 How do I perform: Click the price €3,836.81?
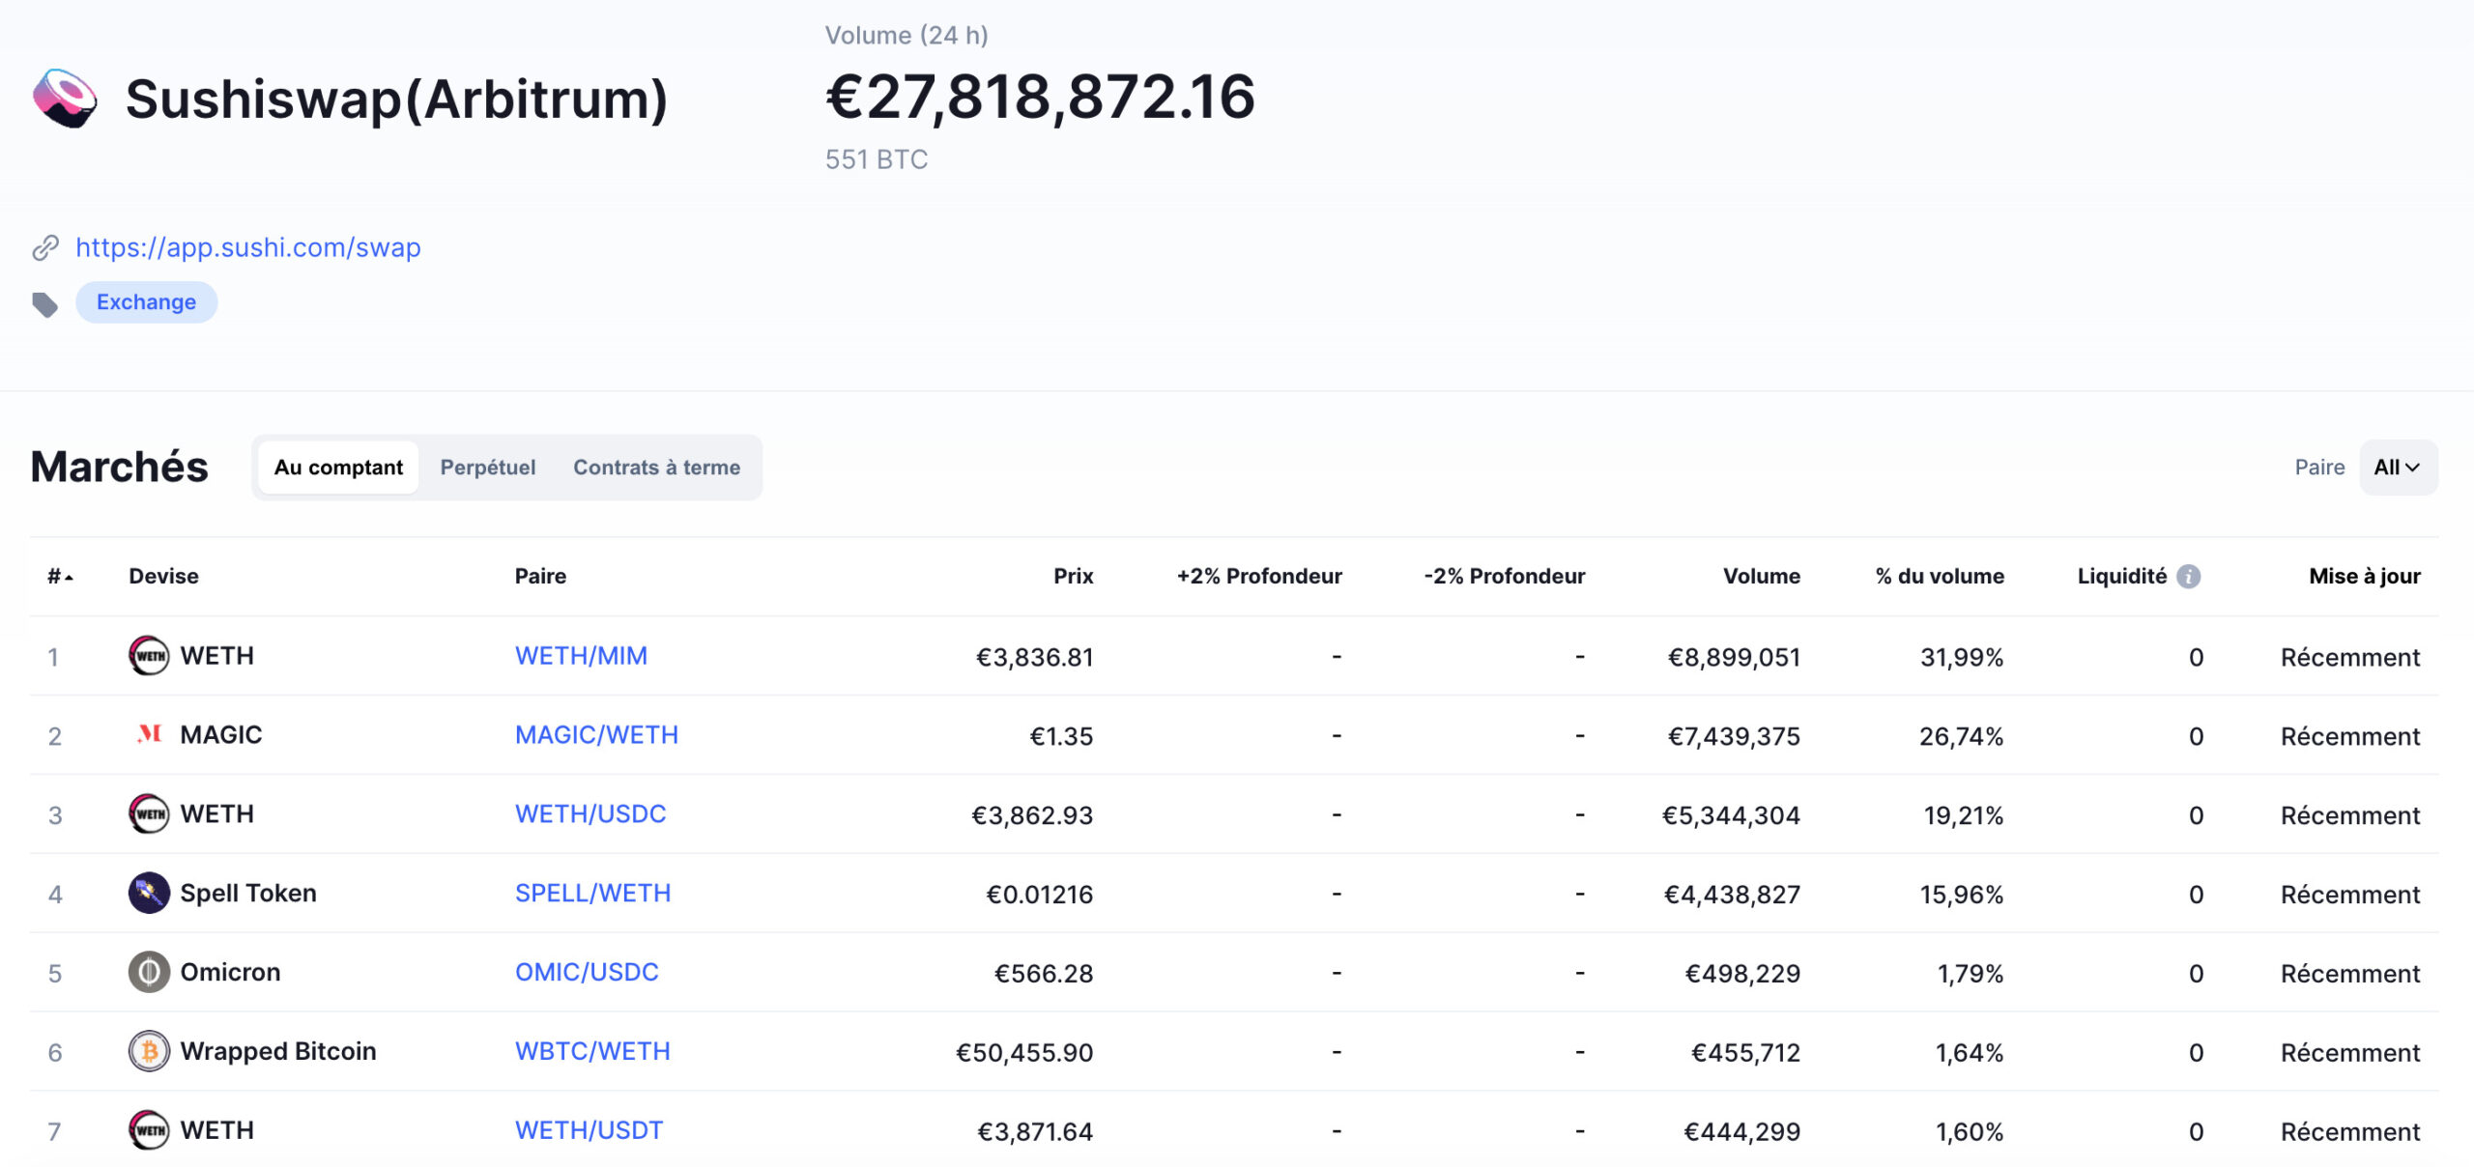1035,658
